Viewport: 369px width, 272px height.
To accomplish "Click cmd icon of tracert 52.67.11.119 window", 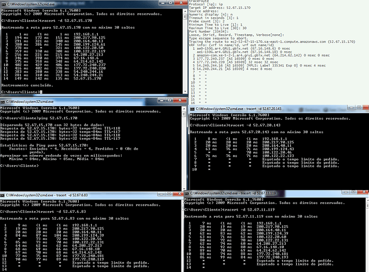I will click(x=187, y=193).
